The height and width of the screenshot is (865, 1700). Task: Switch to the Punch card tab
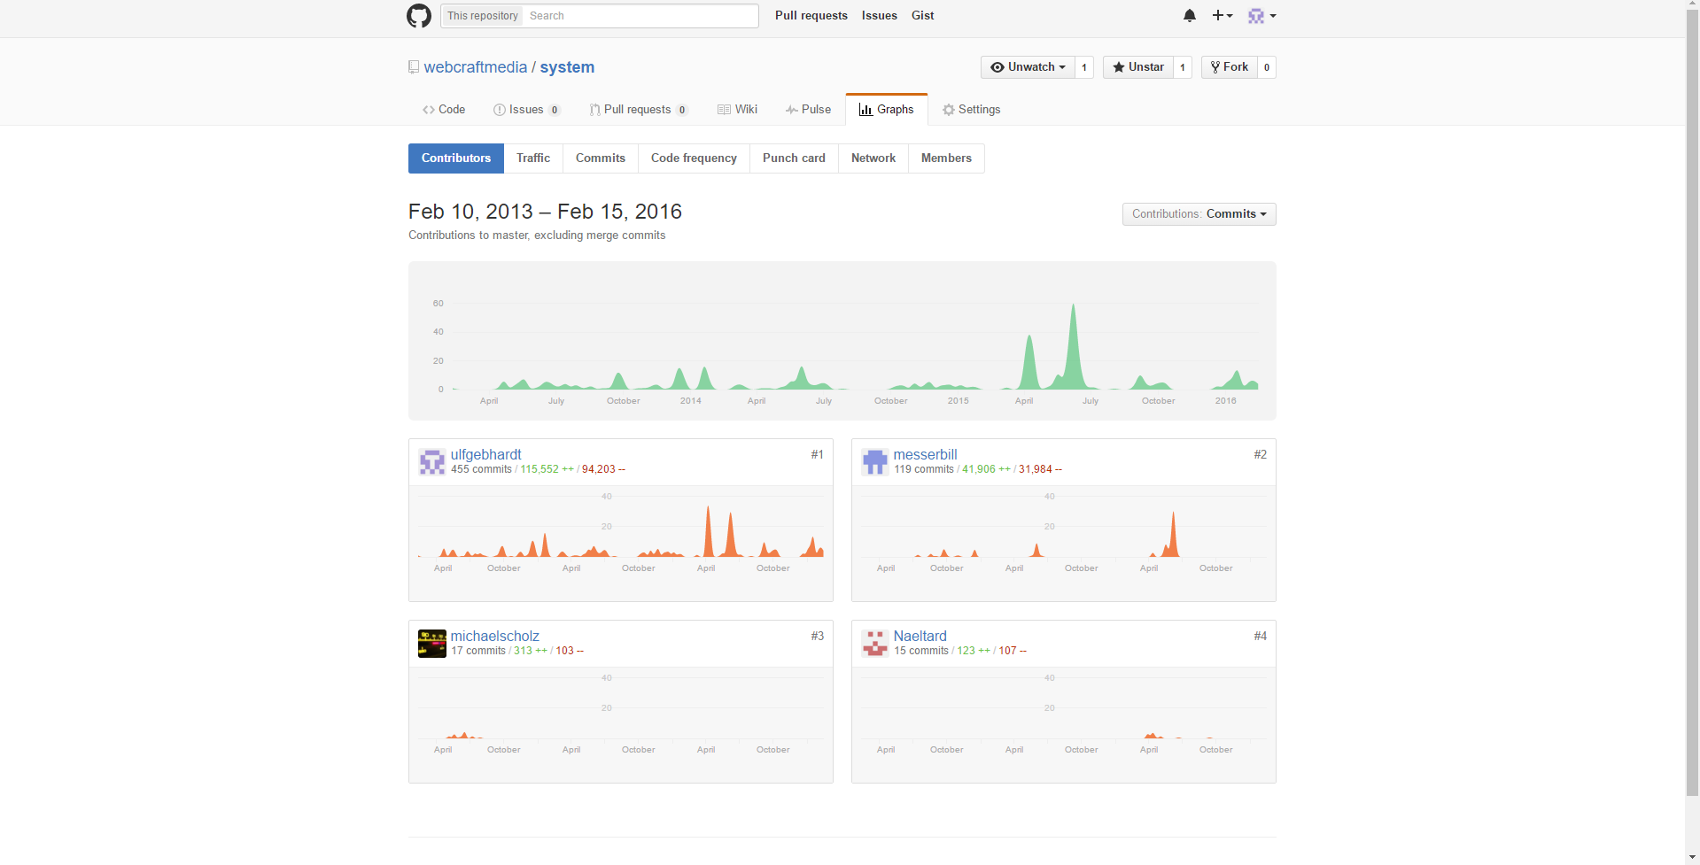coord(794,158)
